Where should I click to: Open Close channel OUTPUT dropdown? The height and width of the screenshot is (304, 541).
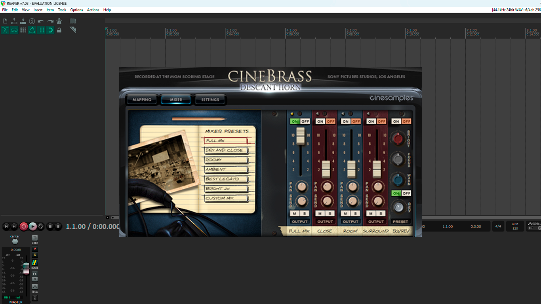[325, 222]
